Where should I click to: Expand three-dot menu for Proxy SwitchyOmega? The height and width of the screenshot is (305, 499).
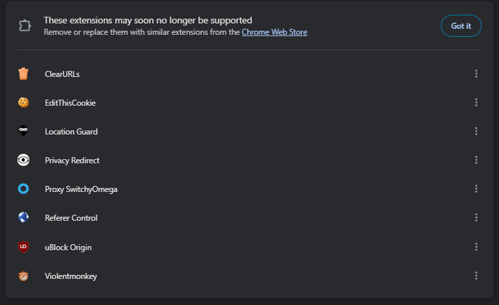[x=476, y=189]
